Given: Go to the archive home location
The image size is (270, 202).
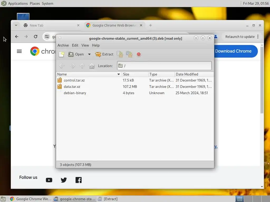Looking at the screenshot, I should 92,66.
